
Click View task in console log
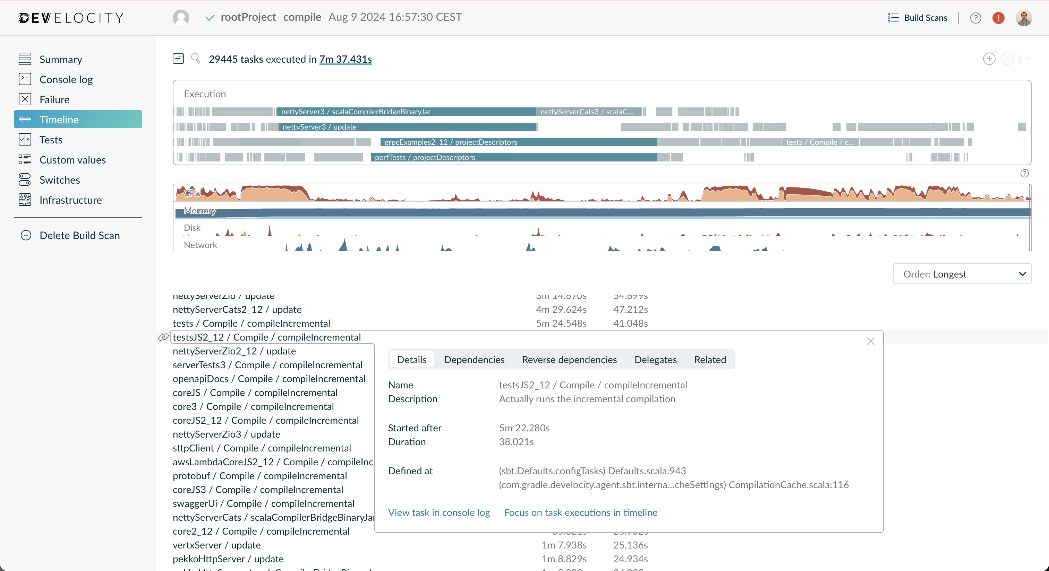pos(438,512)
